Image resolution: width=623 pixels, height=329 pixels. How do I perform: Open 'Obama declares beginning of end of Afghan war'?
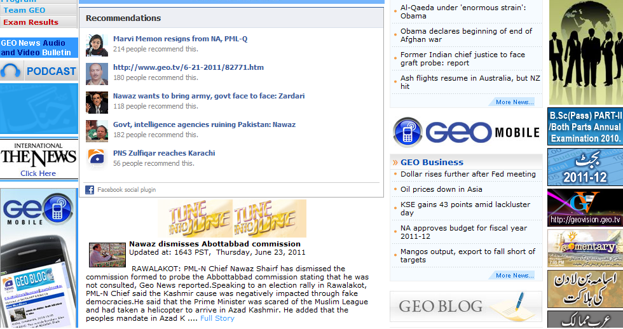coord(466,35)
